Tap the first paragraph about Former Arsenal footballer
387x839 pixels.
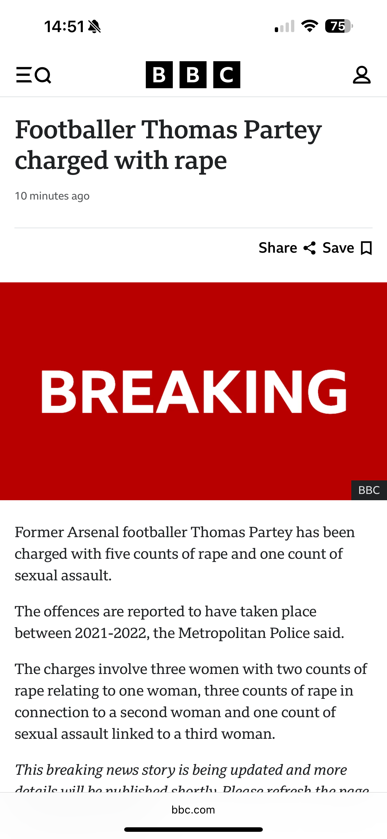coord(185,554)
